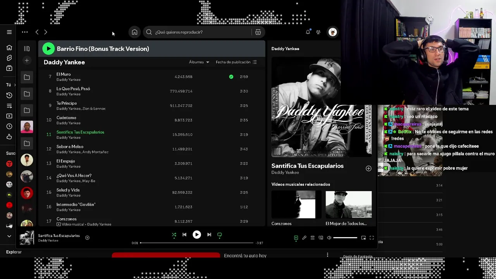Select track Lo Que Pasó, Pasó
This screenshot has height=279, width=496.
point(73,89)
